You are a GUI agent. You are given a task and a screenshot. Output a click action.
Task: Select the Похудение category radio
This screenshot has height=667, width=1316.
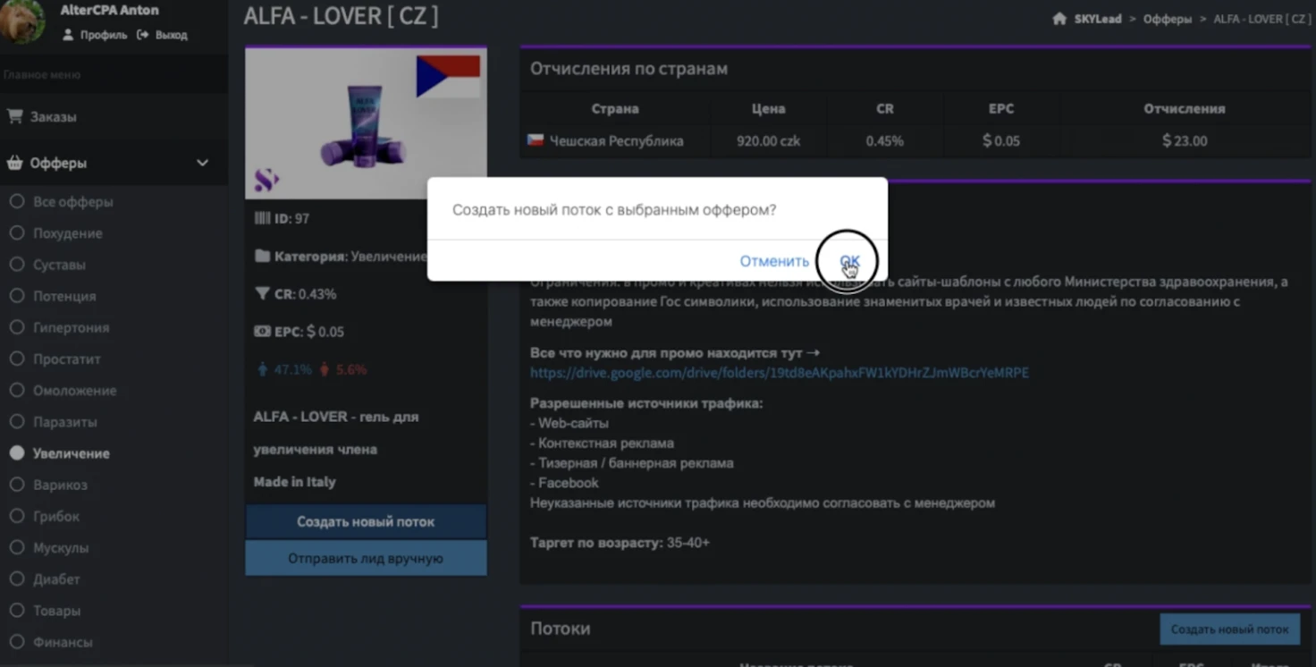point(17,233)
